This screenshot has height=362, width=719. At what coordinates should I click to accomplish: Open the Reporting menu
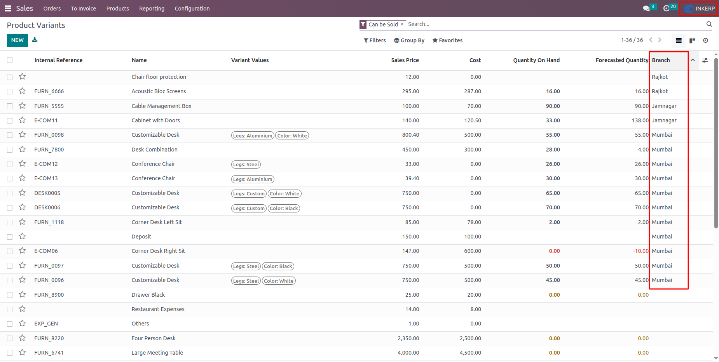(152, 9)
